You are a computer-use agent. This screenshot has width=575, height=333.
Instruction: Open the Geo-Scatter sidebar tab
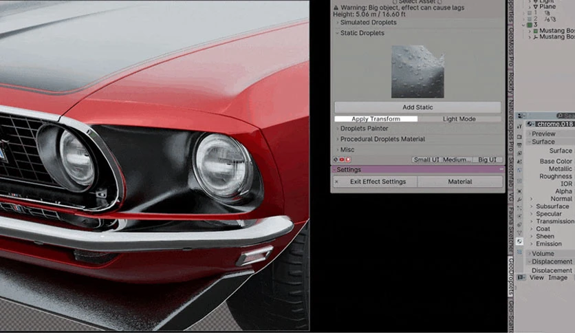(510, 317)
